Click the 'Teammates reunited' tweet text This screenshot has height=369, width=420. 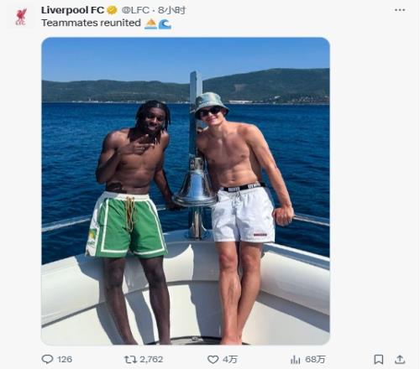click(x=91, y=23)
